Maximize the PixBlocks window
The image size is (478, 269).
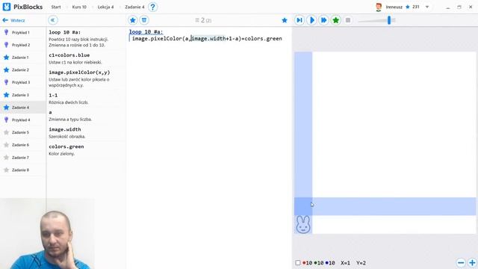tap(459, 7)
